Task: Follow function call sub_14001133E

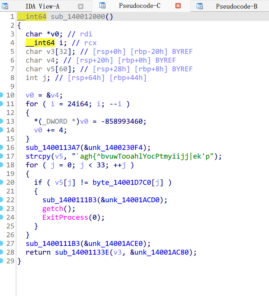Action: coord(82,252)
